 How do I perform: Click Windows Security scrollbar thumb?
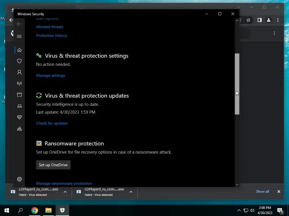(237, 84)
